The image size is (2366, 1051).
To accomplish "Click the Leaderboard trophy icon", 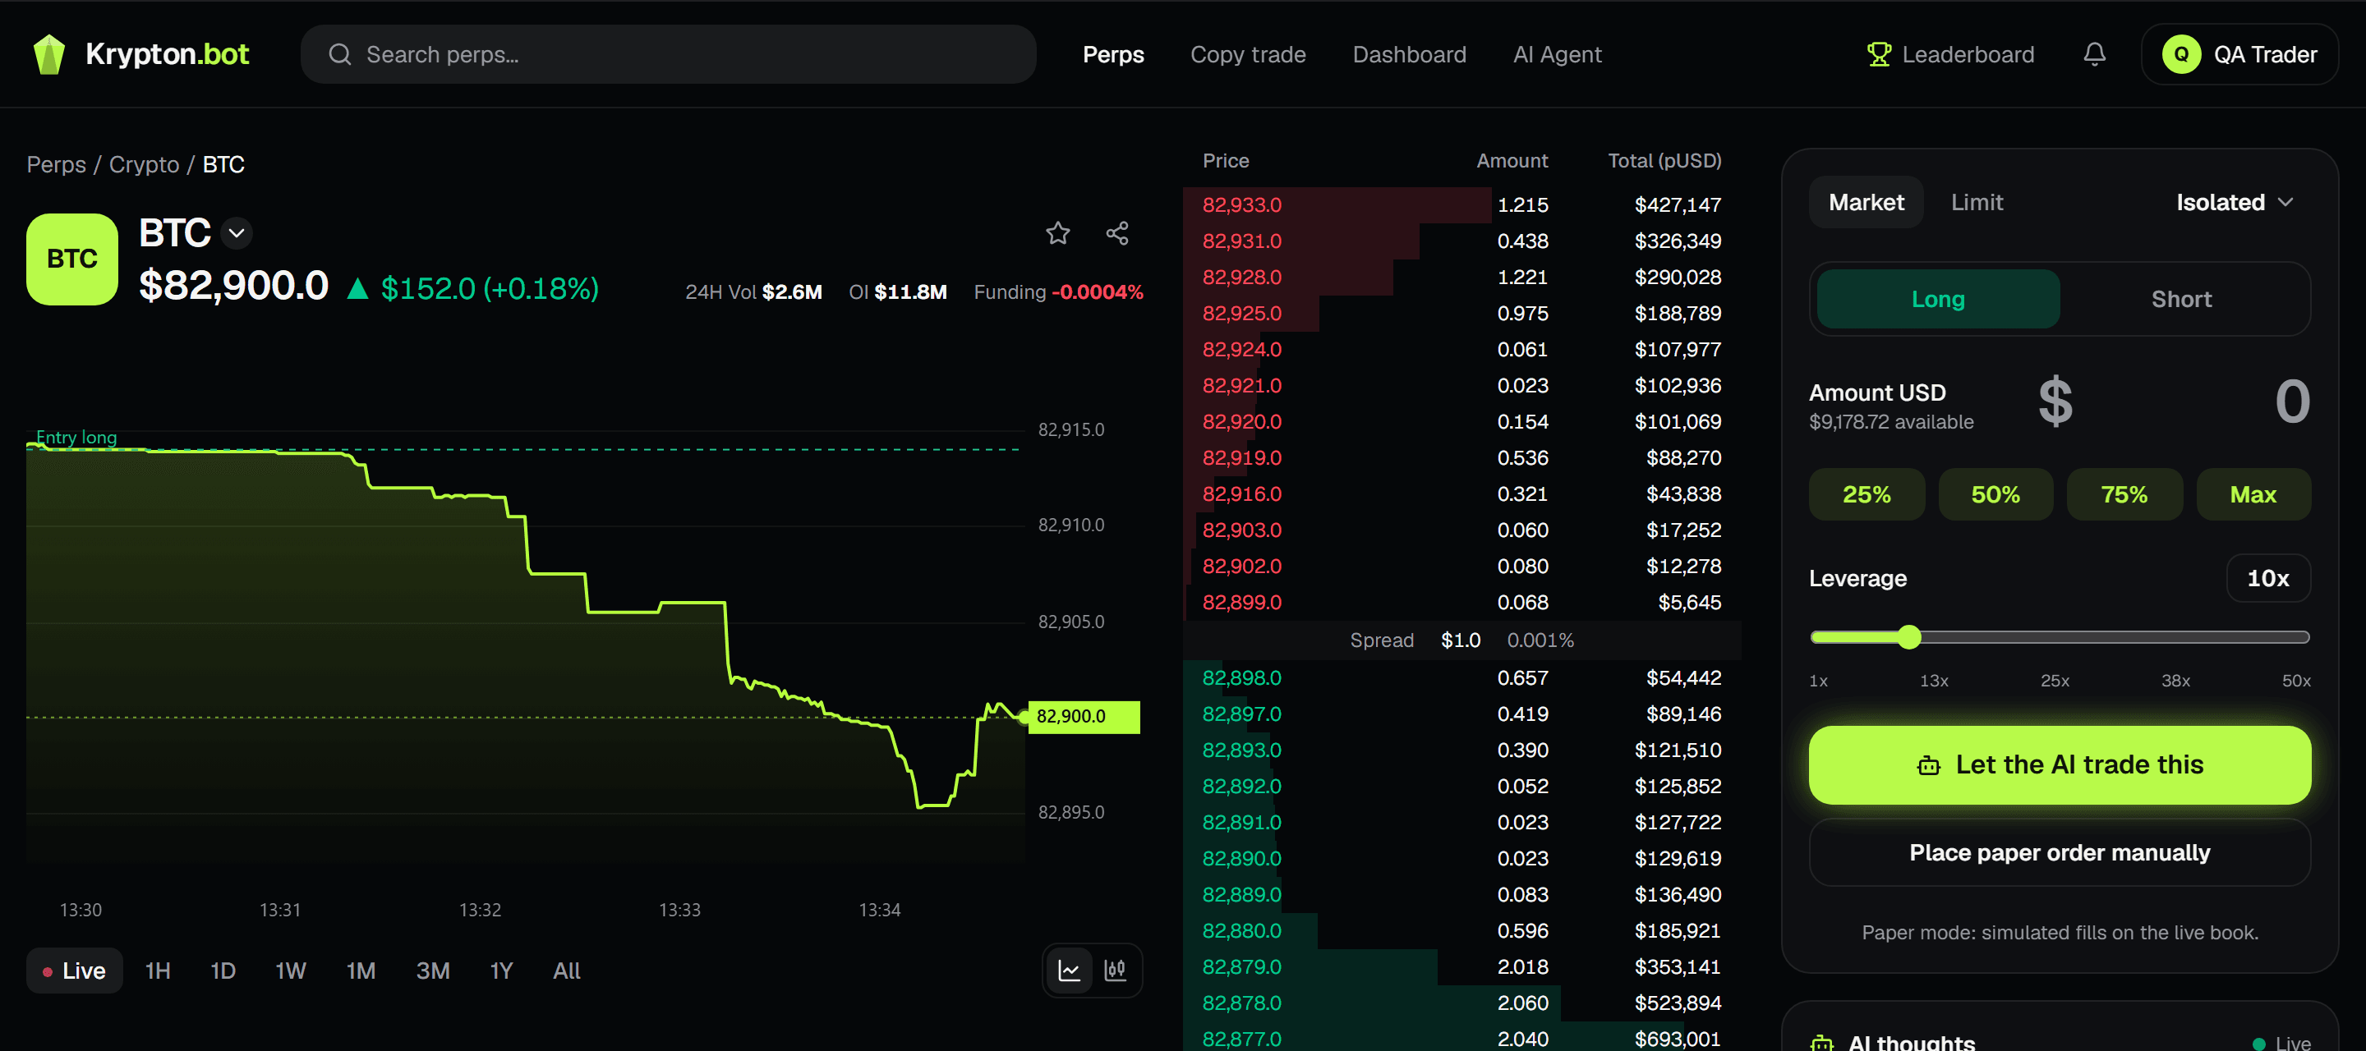I will pos(1879,55).
